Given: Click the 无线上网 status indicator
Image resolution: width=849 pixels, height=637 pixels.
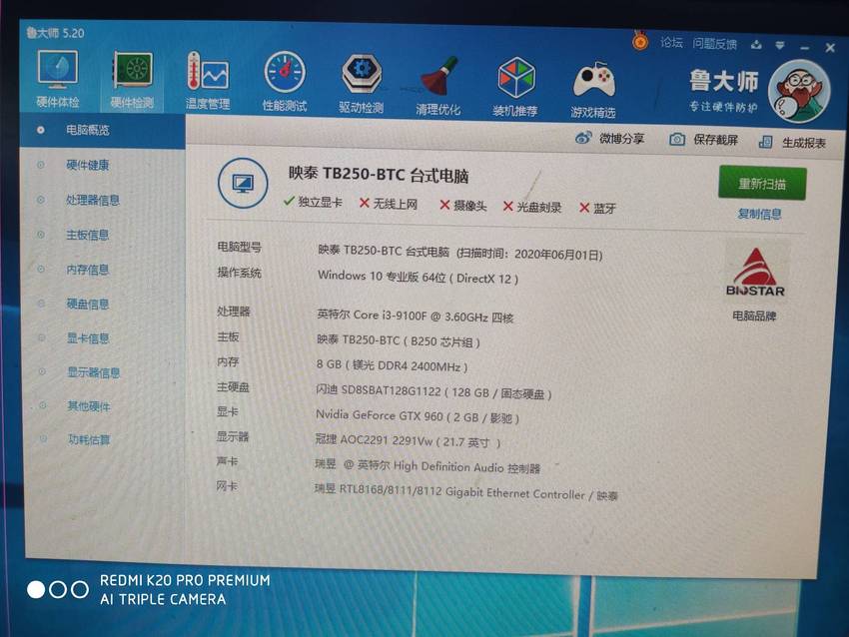Looking at the screenshot, I should [x=389, y=204].
